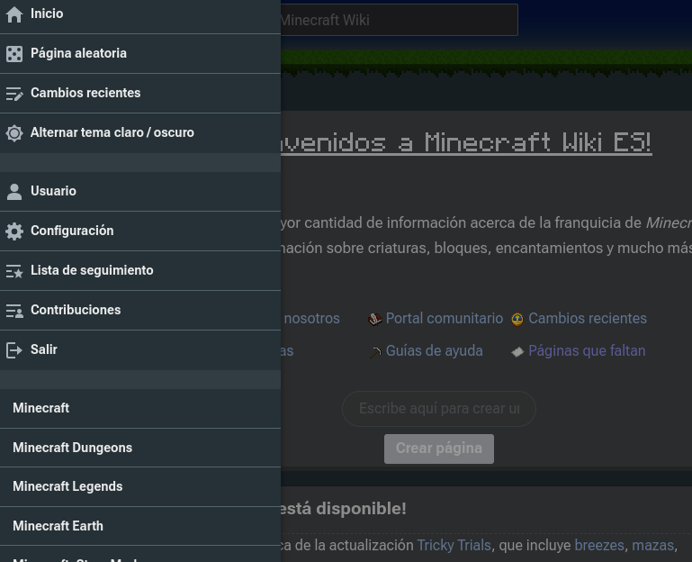Viewport: 692px width, 562px height.
Task: Click the pickaxe icon beside Guías de ayuda
Action: pyautogui.click(x=375, y=352)
